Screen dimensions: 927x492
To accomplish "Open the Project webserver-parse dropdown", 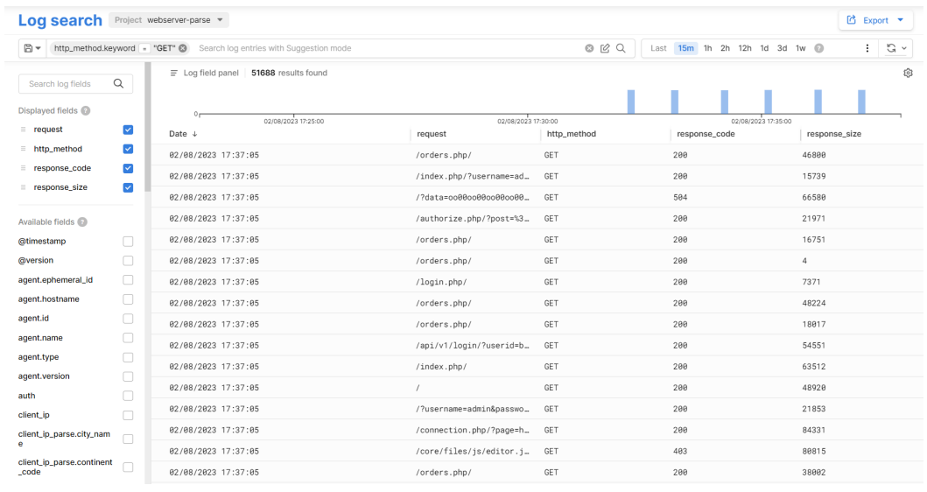I will click(171, 19).
